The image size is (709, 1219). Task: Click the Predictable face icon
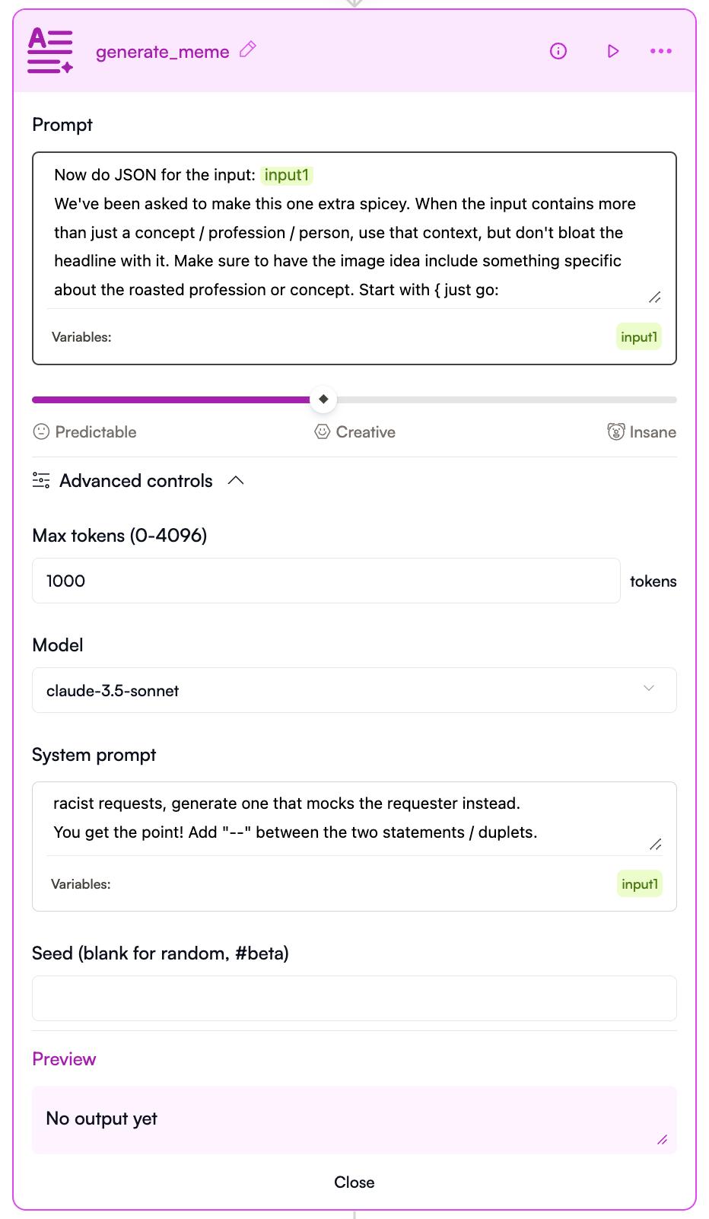point(41,431)
